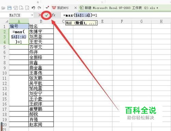This screenshot has height=131, width=171.
Task: Select column A header
Action: pyautogui.click(x=19, y=21)
